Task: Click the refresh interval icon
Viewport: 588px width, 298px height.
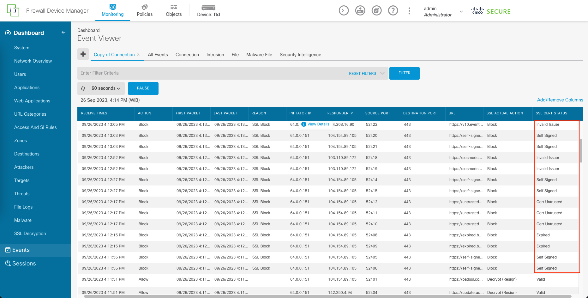Action: click(x=83, y=88)
